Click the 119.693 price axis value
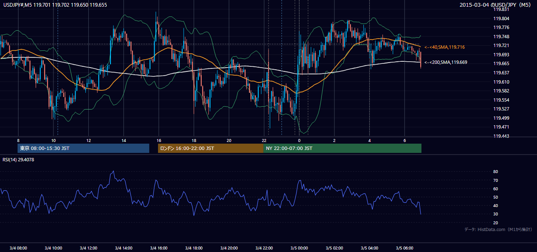 point(501,55)
